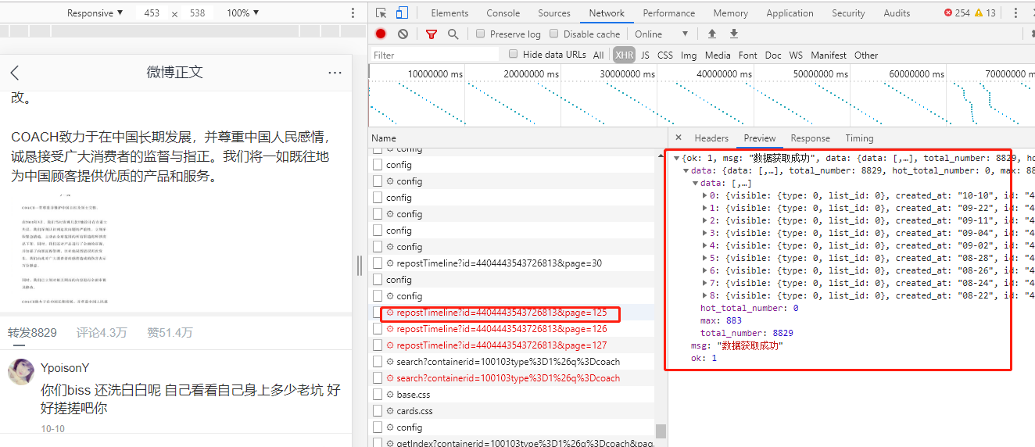Filter requests by Img type
The width and height of the screenshot is (1035, 447).
pyautogui.click(x=689, y=55)
